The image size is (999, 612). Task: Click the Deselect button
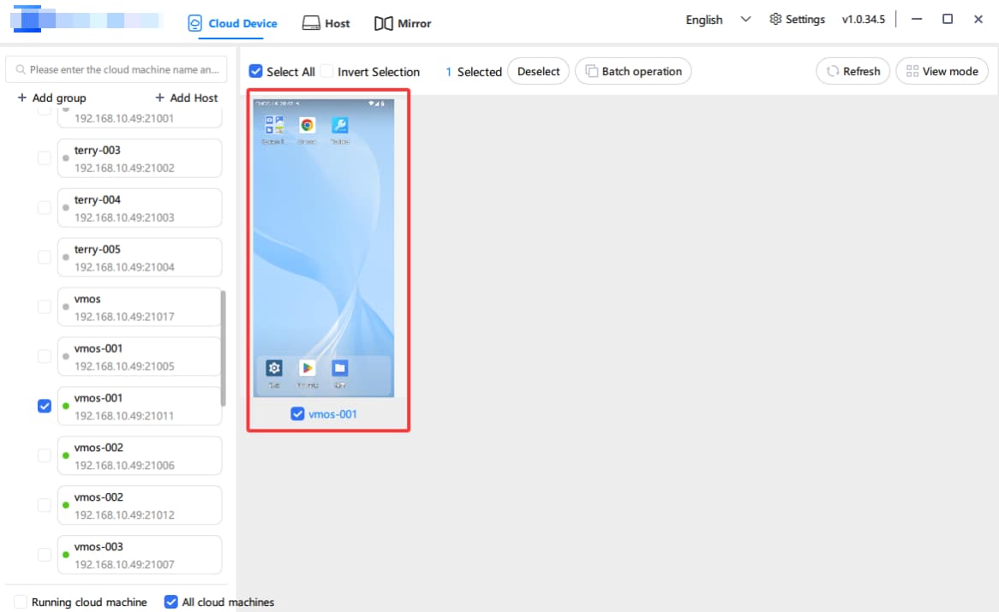(538, 72)
